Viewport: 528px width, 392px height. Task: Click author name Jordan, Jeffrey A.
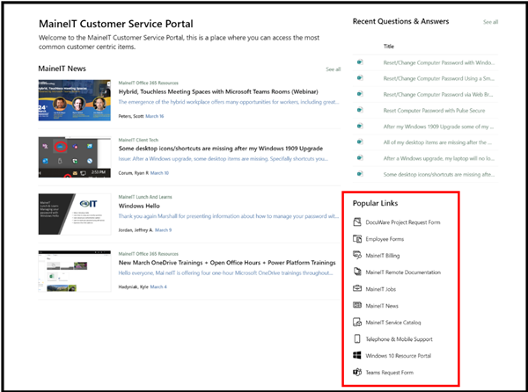[x=136, y=230]
